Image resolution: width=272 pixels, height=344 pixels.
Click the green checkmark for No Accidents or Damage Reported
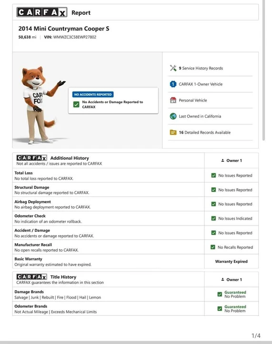[76, 104]
